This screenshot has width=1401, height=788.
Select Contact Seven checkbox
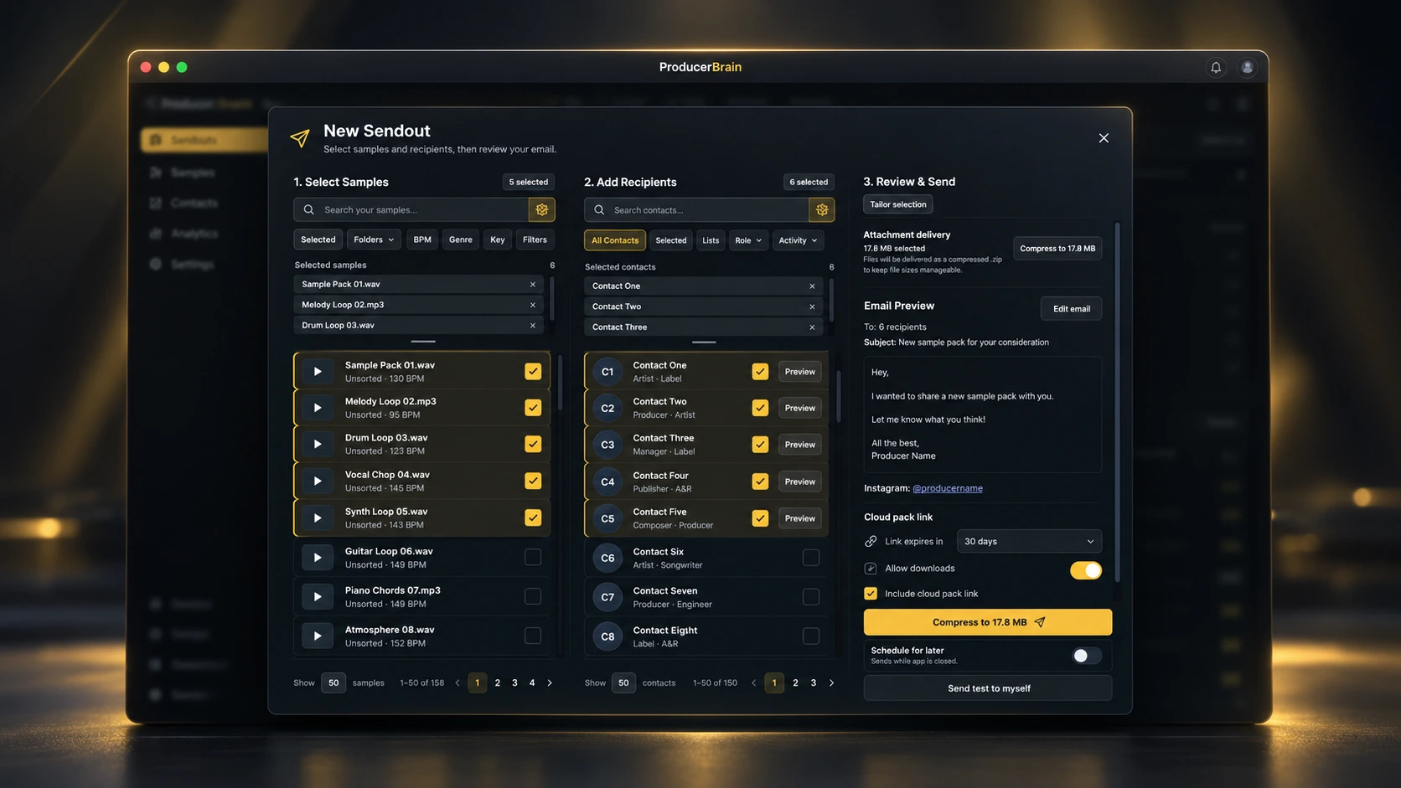[x=810, y=597]
